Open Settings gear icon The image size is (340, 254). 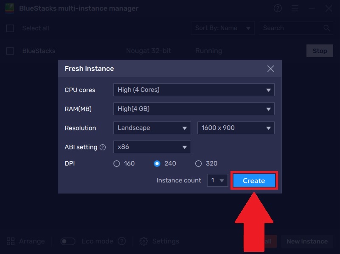click(x=144, y=241)
